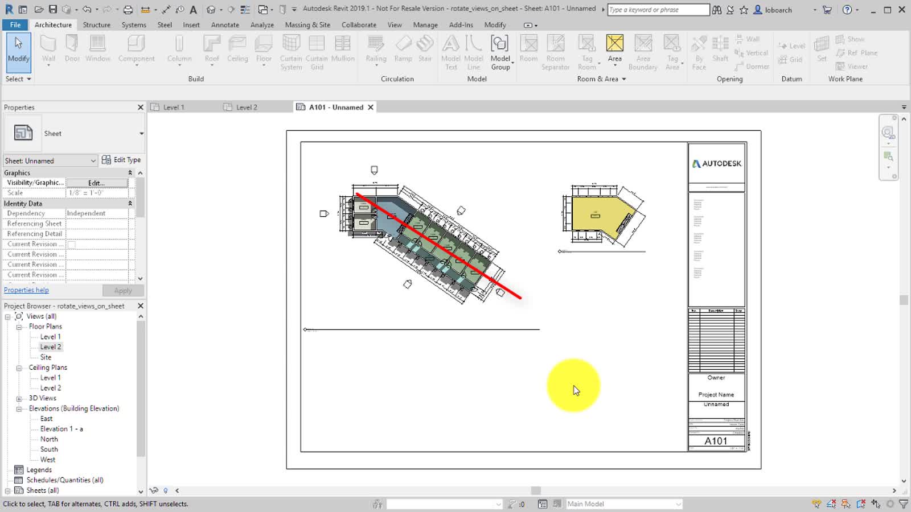This screenshot has width=911, height=512.
Task: Open the Massing & Site ribbon tab
Action: coord(307,24)
